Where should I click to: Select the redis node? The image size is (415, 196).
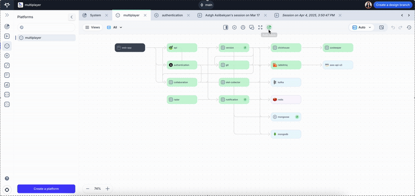(x=286, y=100)
